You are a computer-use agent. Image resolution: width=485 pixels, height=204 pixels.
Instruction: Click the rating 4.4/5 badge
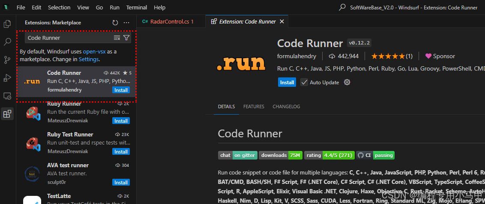329,155
